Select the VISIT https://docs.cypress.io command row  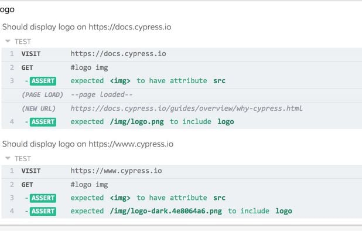182,55
